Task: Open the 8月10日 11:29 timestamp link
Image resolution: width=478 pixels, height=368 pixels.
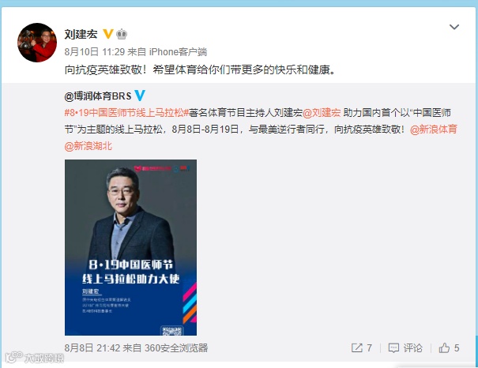Action: (95, 52)
